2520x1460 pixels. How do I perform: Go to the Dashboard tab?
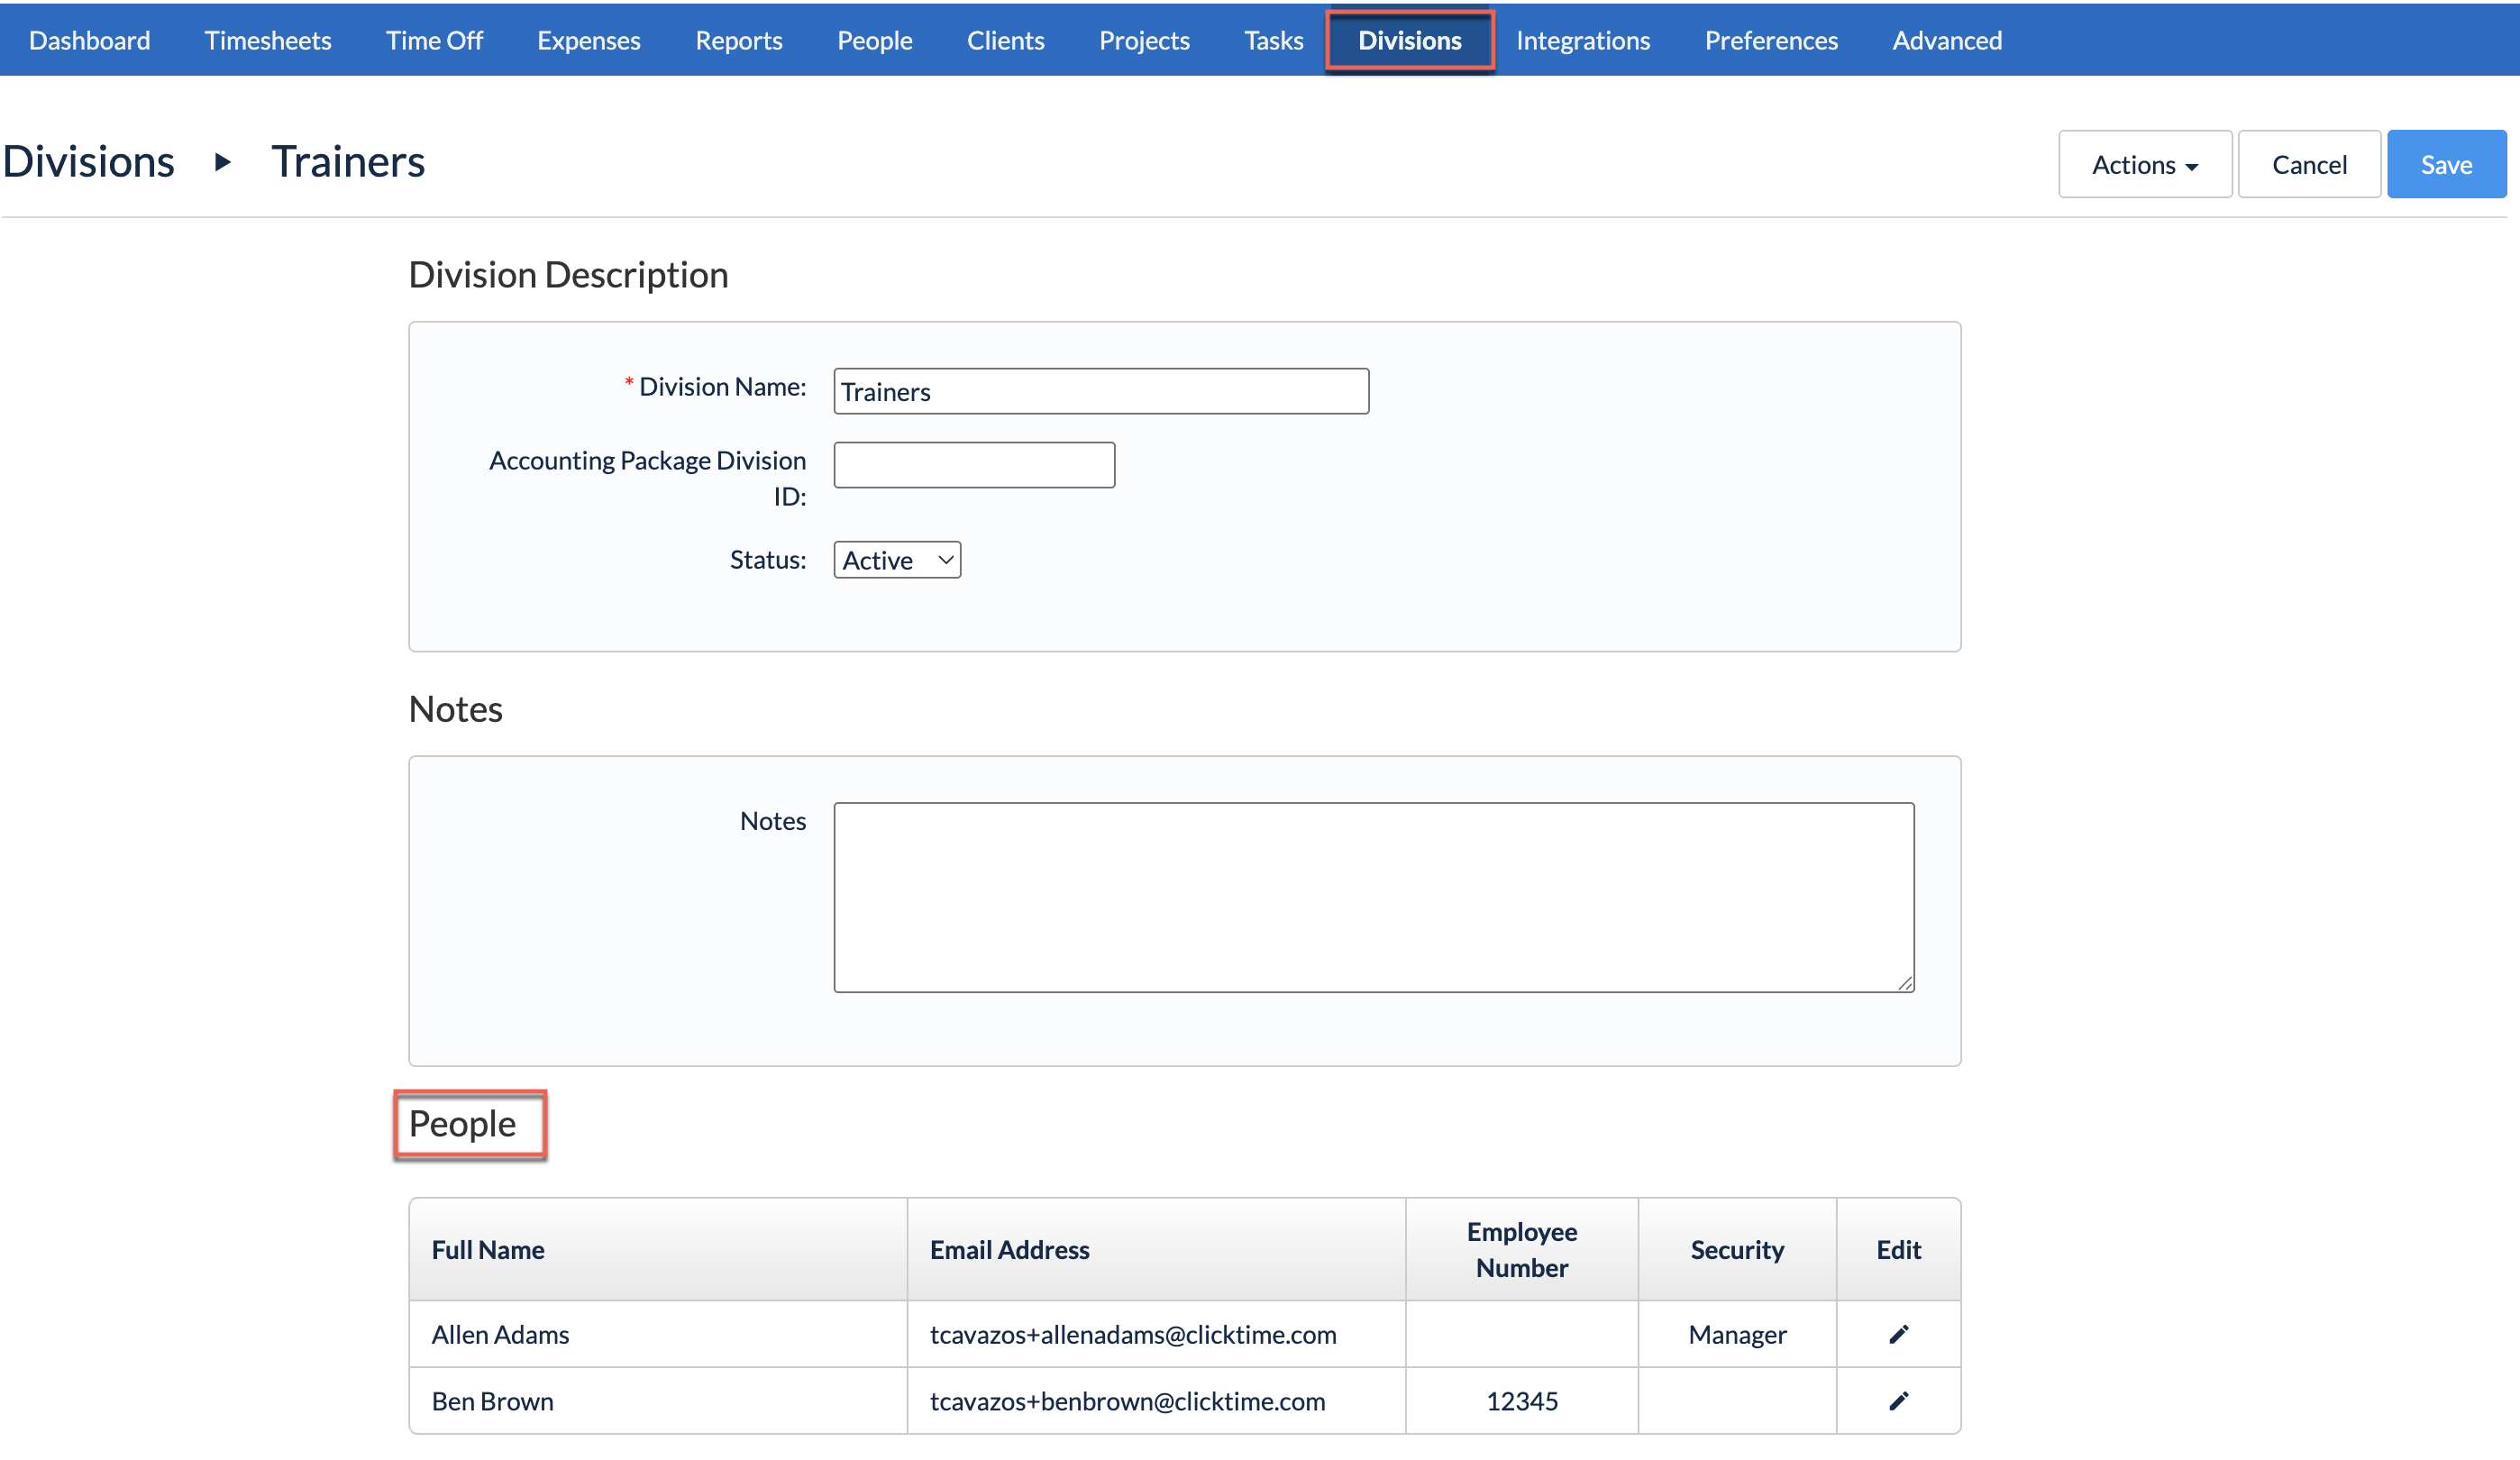[90, 40]
